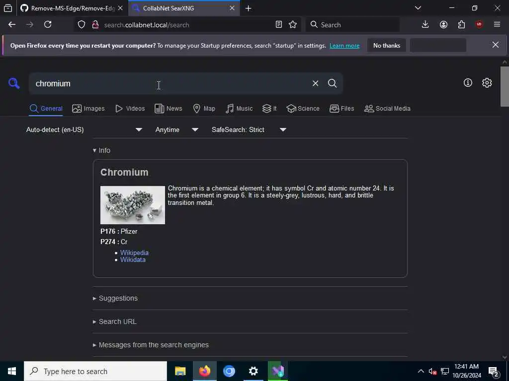Submit search with magnifier button
The width and height of the screenshot is (509, 381).
(332, 83)
